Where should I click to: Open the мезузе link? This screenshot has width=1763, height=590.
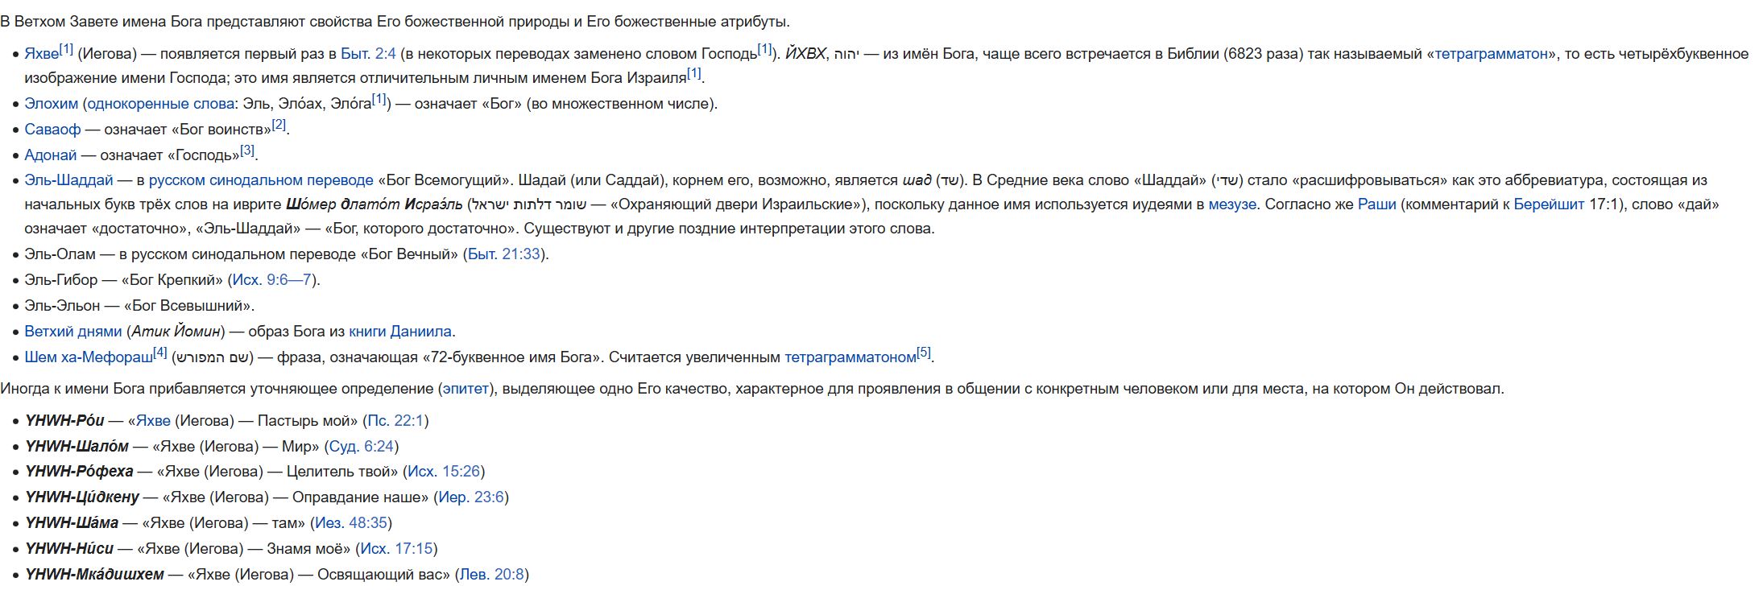1232,204
